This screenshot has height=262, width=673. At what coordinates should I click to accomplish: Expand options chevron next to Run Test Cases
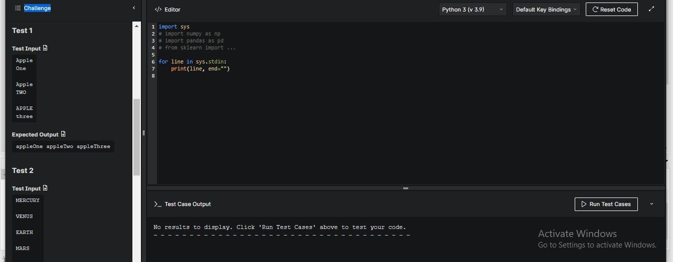tap(651, 204)
